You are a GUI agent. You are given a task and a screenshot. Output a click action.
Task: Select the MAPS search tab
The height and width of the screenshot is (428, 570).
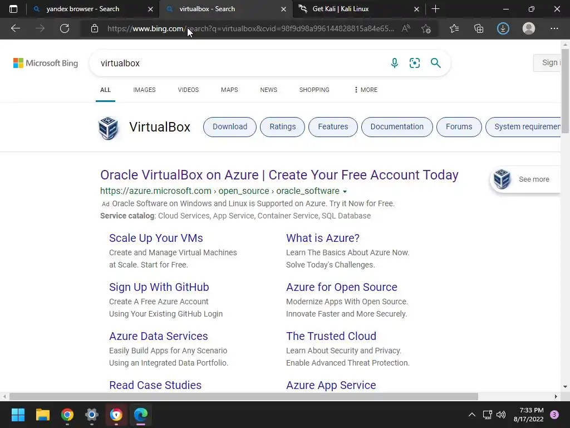(x=229, y=90)
